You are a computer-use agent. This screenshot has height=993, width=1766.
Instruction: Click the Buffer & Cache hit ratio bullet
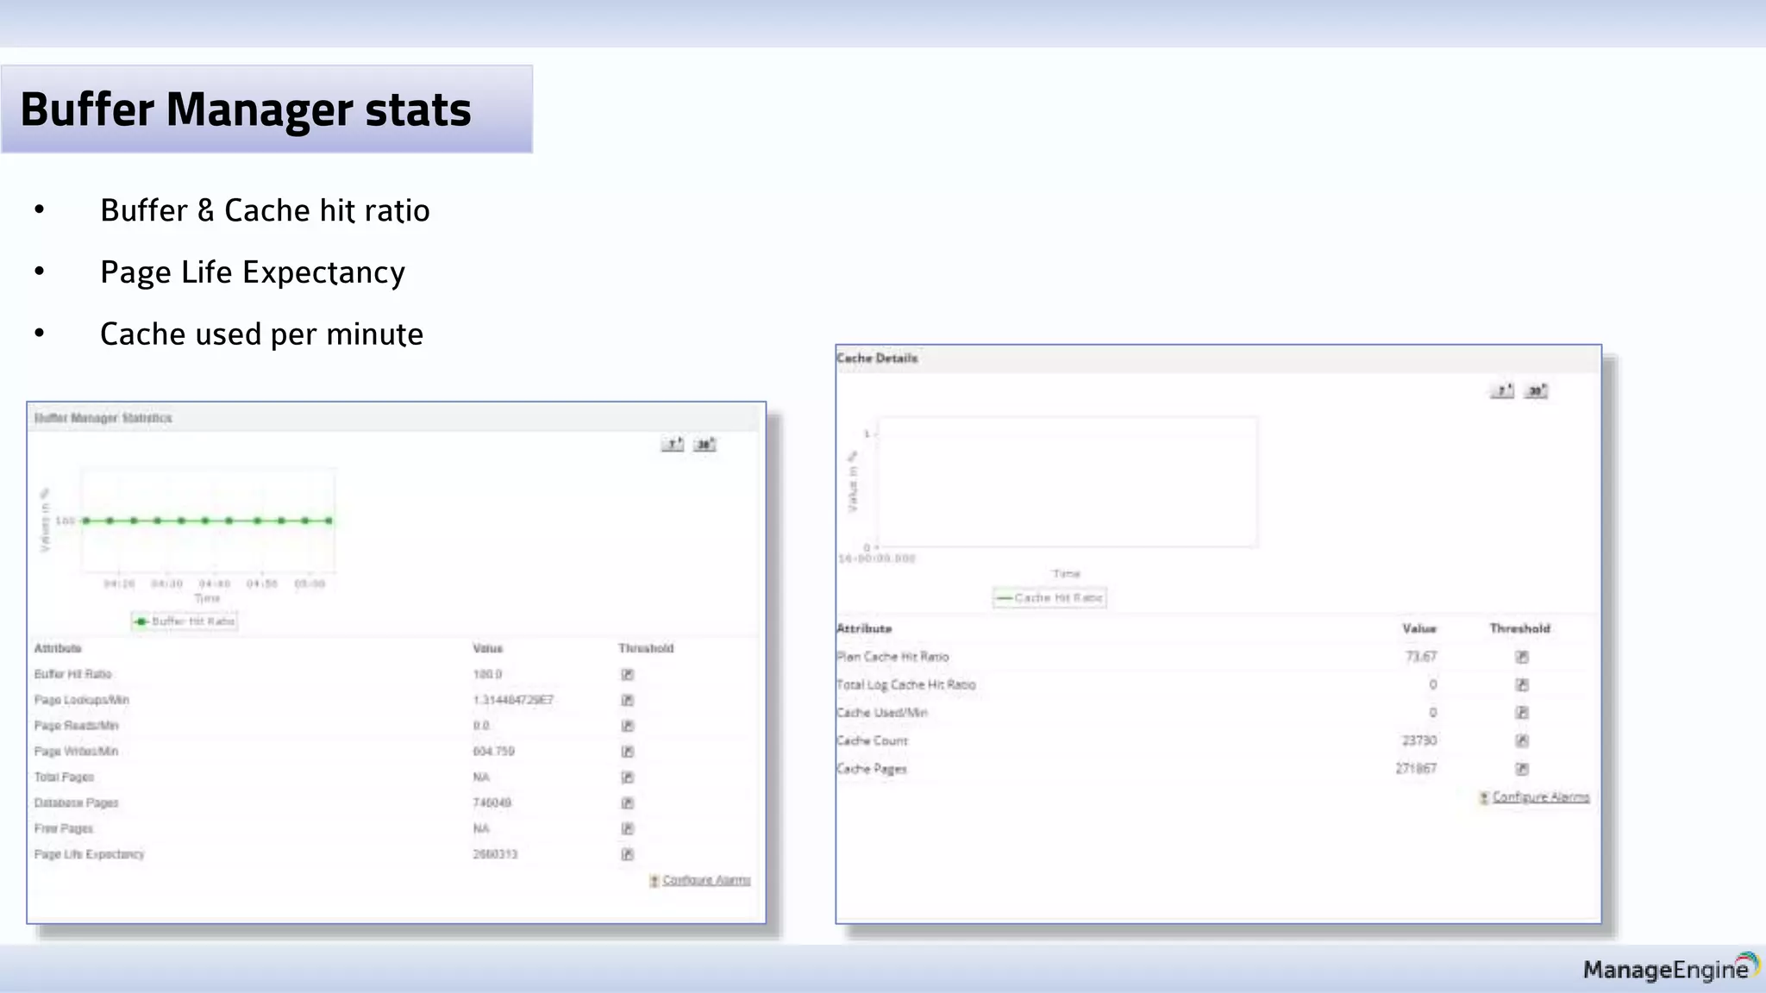(265, 210)
